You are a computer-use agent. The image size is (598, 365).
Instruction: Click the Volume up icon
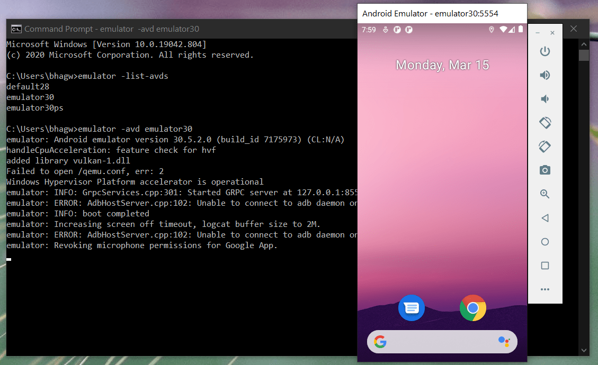pyautogui.click(x=545, y=75)
